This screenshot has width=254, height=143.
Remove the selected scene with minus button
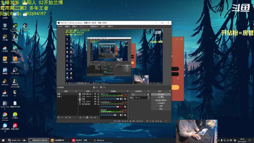click(x=62, y=117)
